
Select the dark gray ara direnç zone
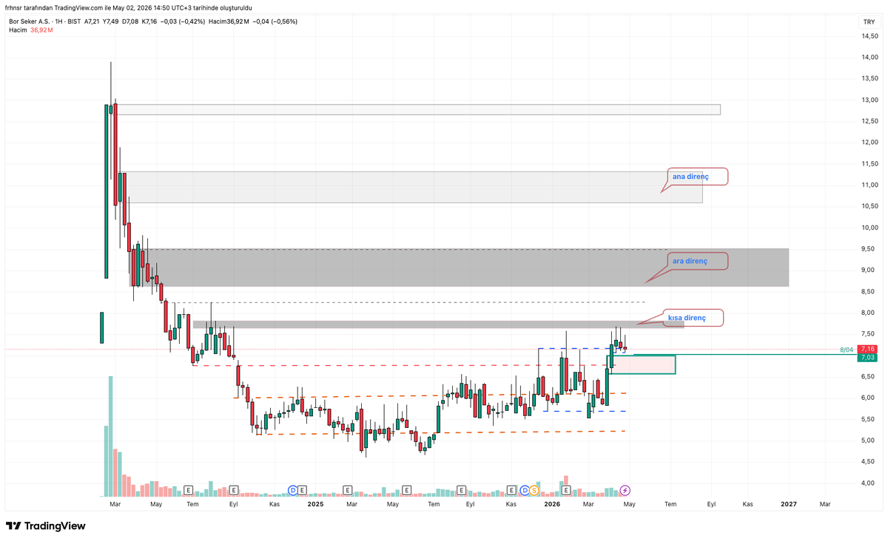(x=460, y=268)
